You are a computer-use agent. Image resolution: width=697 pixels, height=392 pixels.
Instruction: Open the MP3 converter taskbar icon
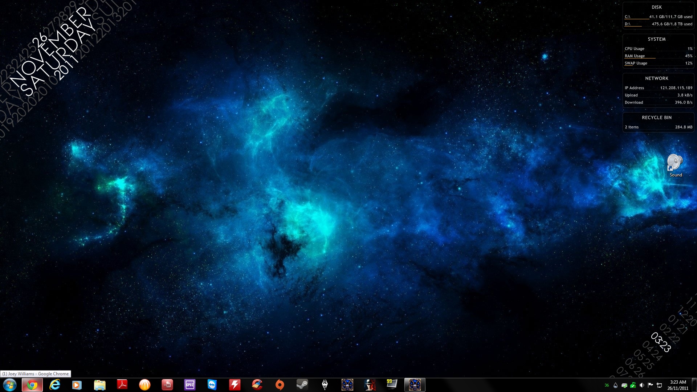coord(167,385)
